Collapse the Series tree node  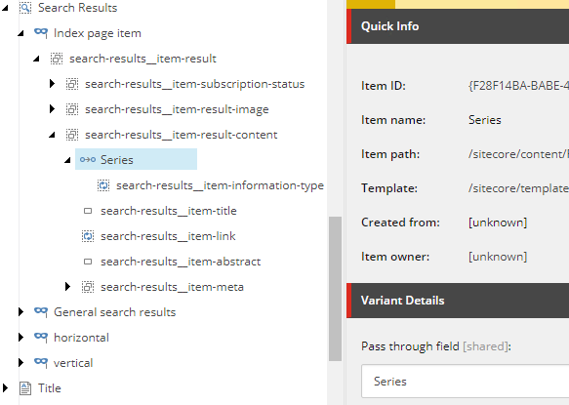(x=67, y=160)
